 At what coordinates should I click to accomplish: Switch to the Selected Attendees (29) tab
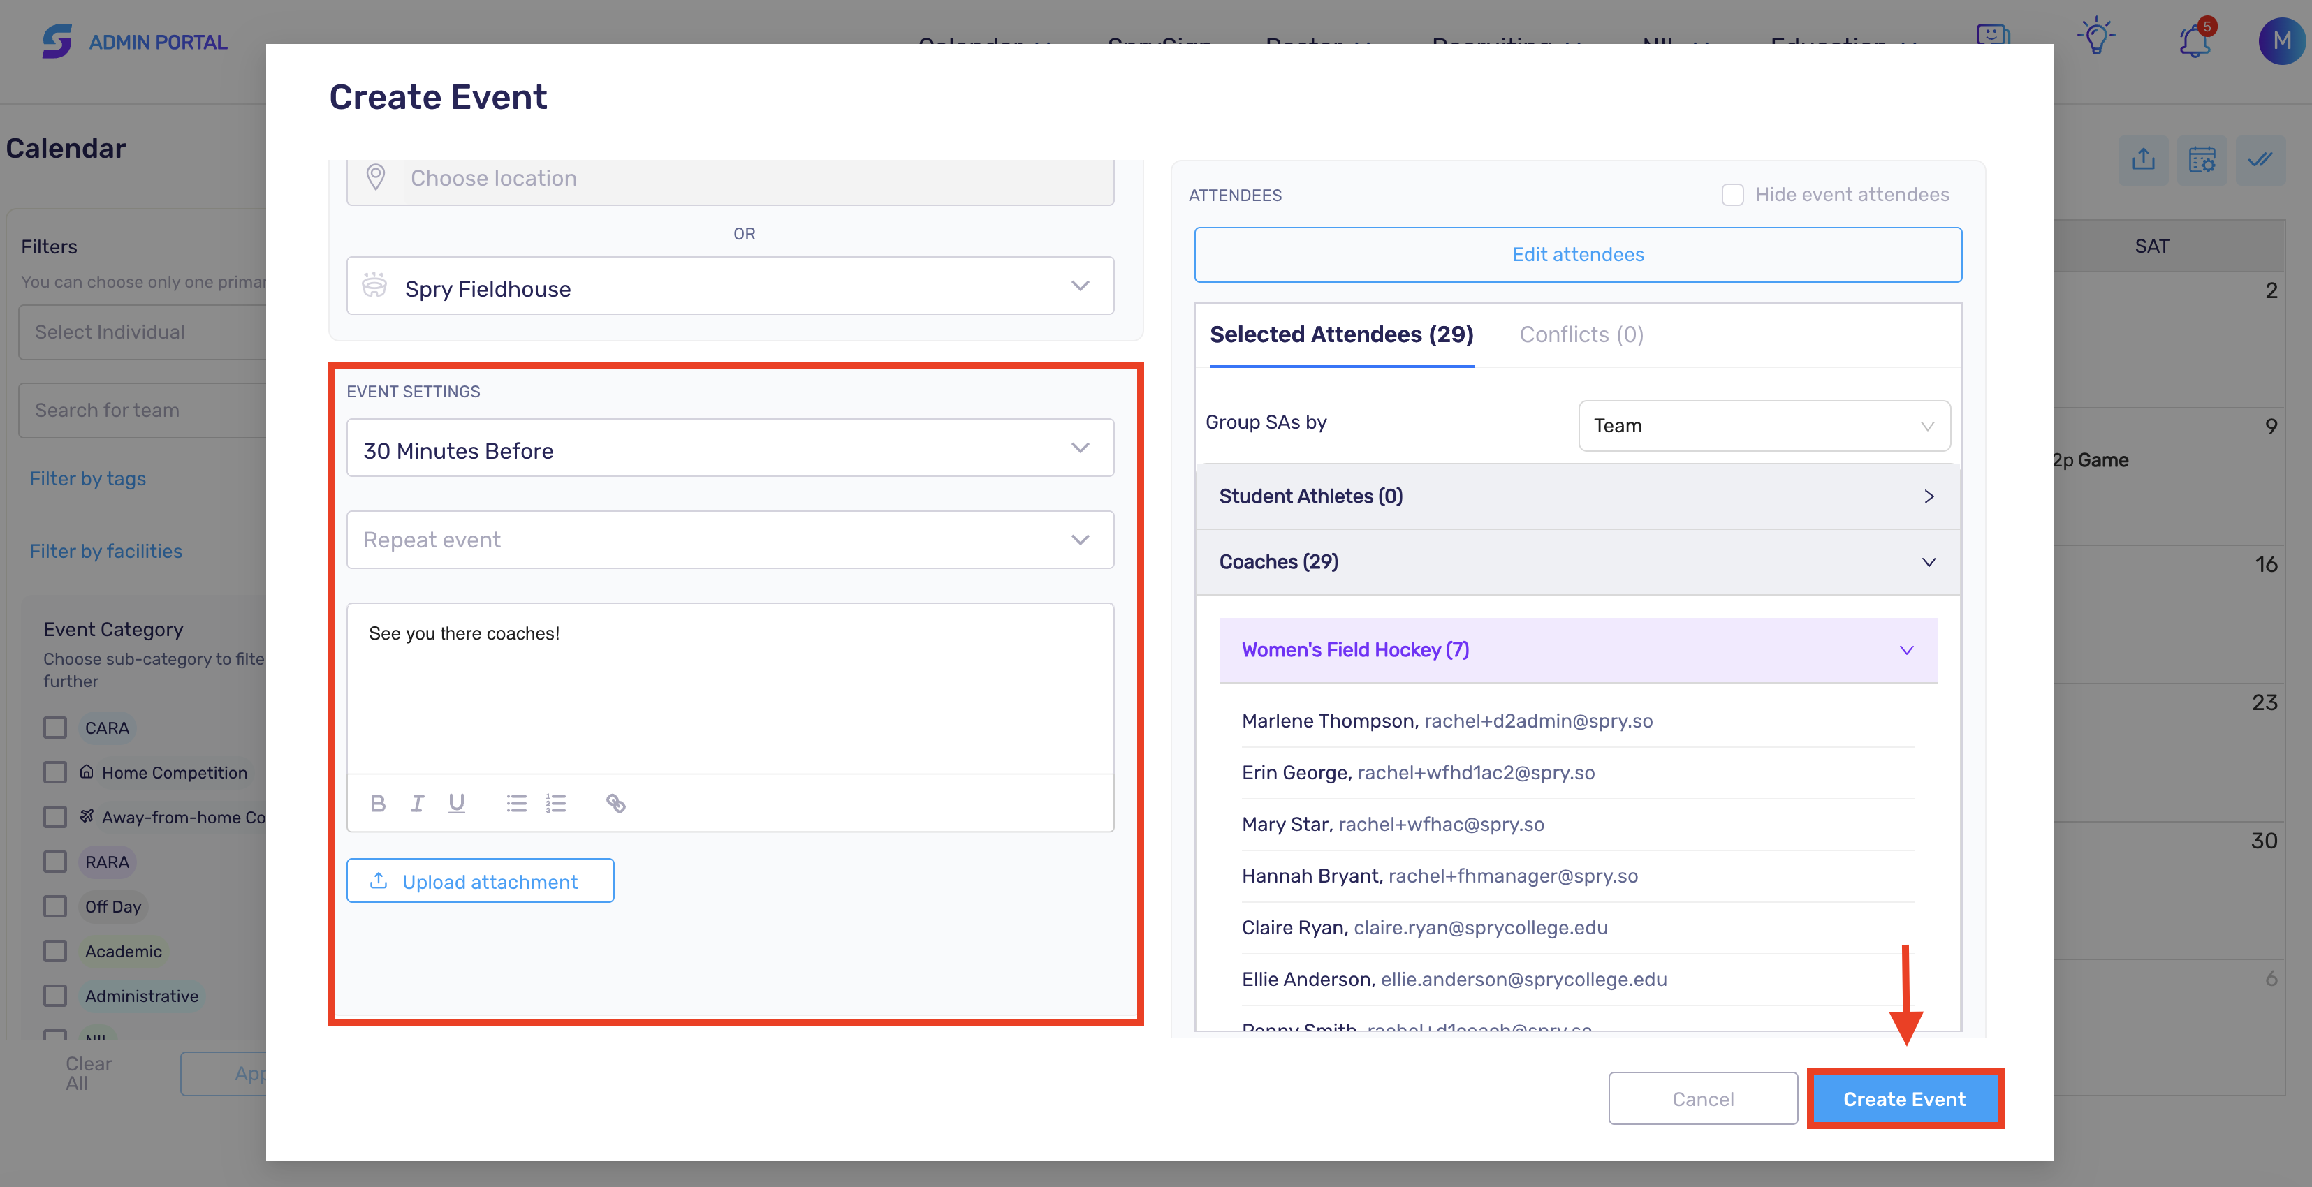click(x=1342, y=334)
